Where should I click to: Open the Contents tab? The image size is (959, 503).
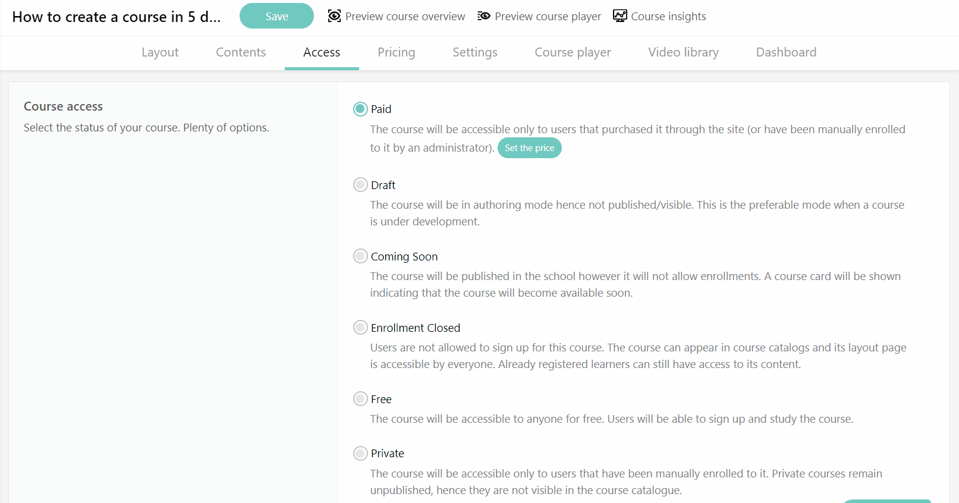(x=240, y=52)
